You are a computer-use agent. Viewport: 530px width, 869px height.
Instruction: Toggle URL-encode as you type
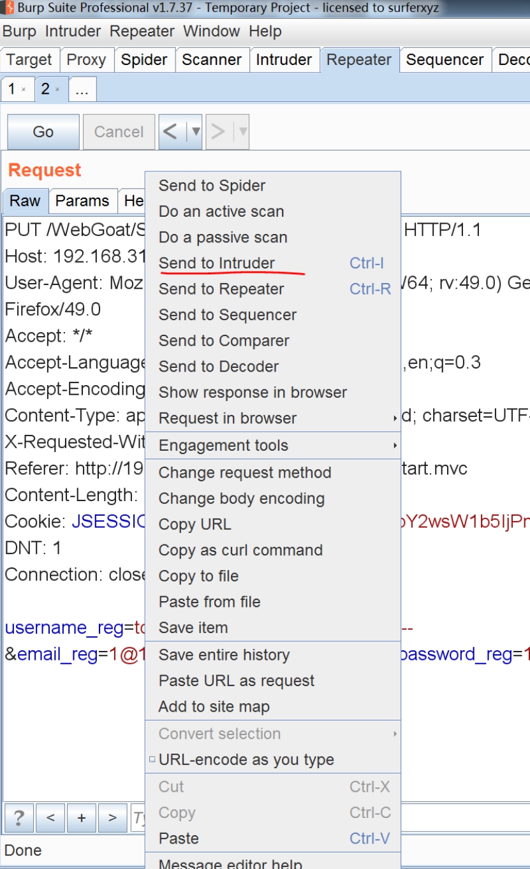coord(273,760)
